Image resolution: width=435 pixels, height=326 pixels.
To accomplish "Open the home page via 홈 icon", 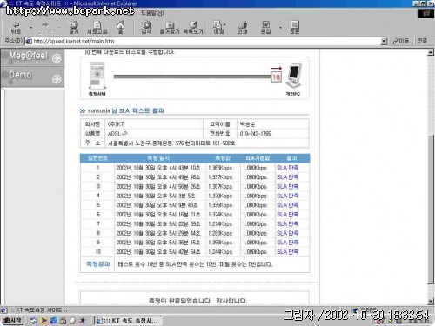I will pos(120,28).
